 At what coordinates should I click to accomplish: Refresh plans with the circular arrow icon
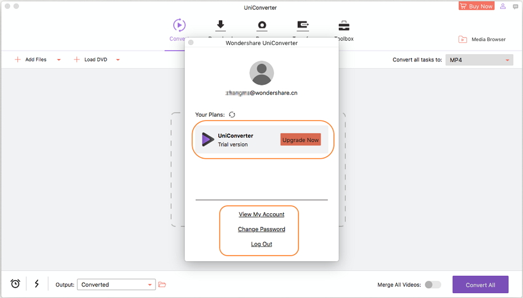[232, 114]
